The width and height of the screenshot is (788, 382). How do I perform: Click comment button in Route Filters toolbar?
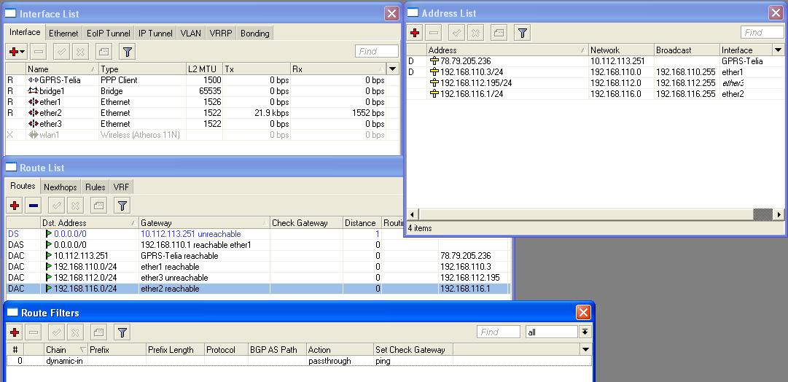(98, 332)
